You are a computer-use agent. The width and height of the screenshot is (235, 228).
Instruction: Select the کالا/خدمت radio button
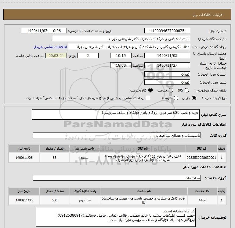pyautogui.click(x=150, y=90)
